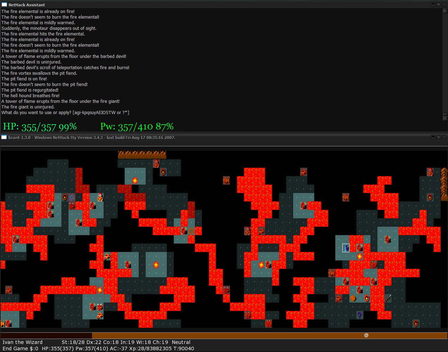Image resolution: width=448 pixels, height=352 pixels.
Task: Select the fire giant under the stalactite strip
Action: 156,164
